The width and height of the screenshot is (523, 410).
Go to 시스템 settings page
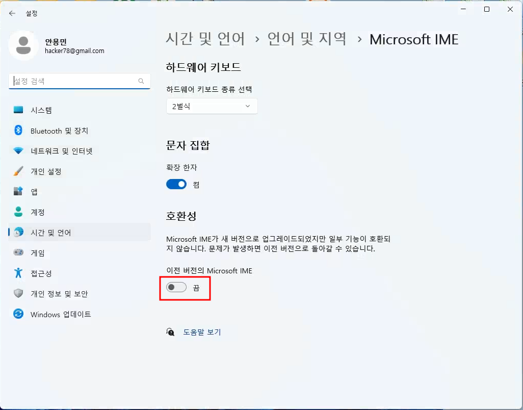tap(80, 110)
